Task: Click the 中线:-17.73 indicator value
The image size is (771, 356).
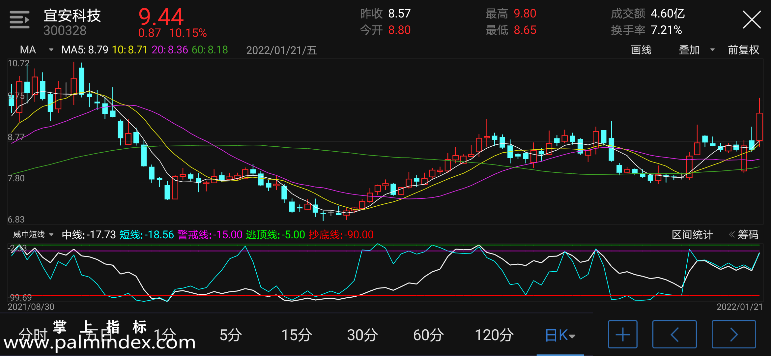Action: tap(89, 235)
